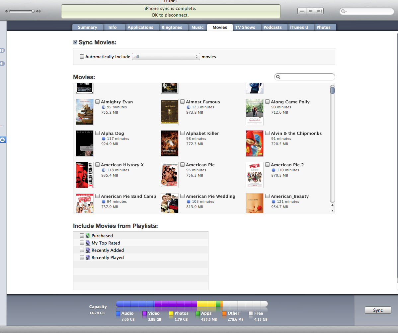Image resolution: width=398 pixels, height=333 pixels.
Task: Check the Alphabet Killer movie
Action: (x=182, y=133)
